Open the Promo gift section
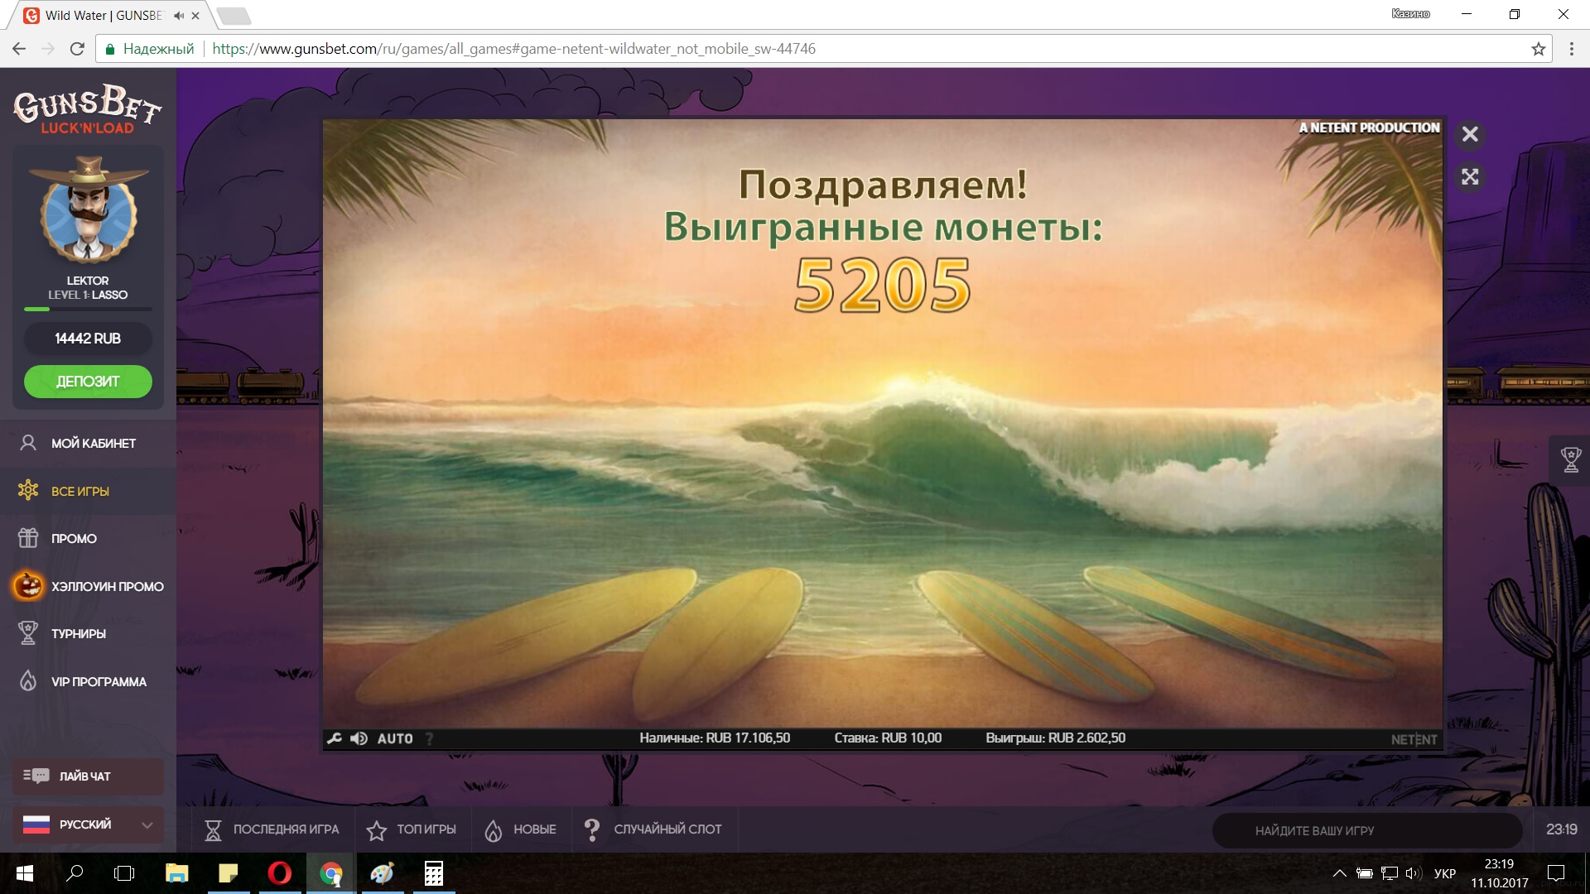Screen dimensions: 1590x894 click(73, 539)
